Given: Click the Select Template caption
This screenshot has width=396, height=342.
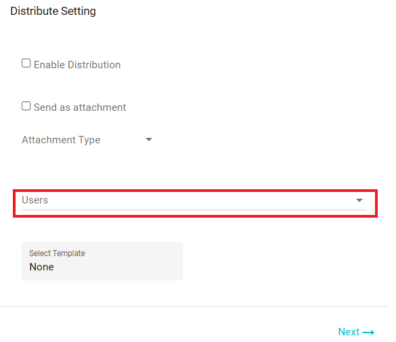Looking at the screenshot, I should coord(57,253).
